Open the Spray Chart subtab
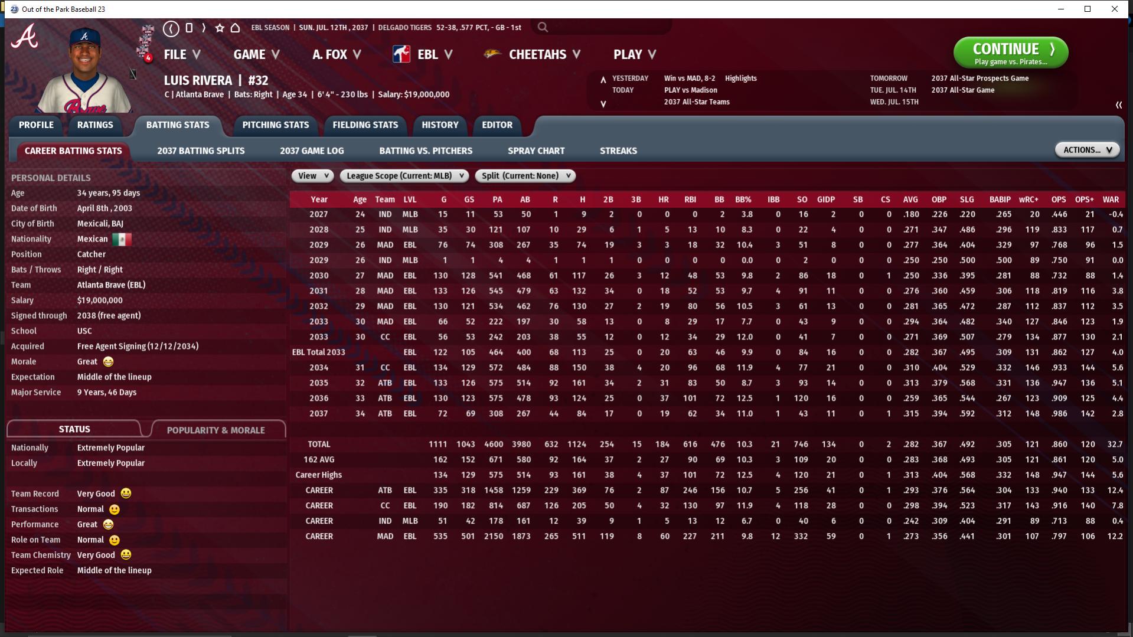The width and height of the screenshot is (1133, 637). pos(536,151)
